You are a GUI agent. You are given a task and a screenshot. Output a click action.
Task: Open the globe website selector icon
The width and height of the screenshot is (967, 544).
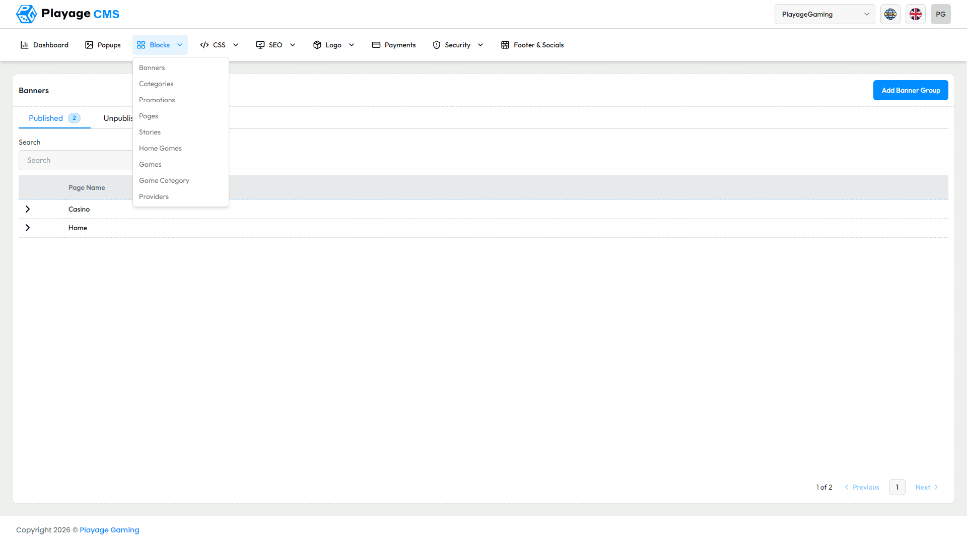[890, 14]
